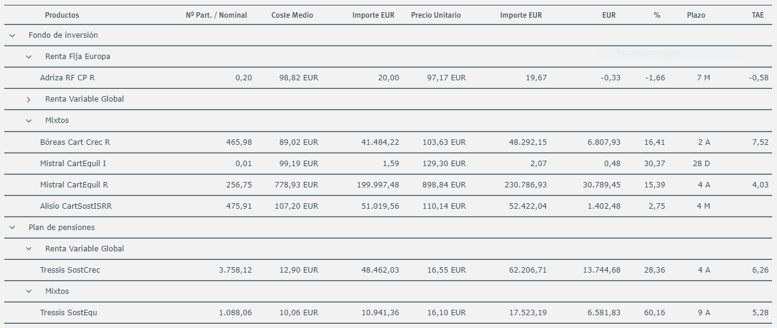Collapse the Fondo de inversión group
Screen dimensions: 777x328
pyautogui.click(x=12, y=35)
